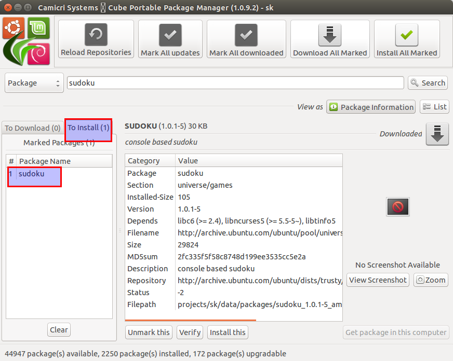This screenshot has width=453, height=361.
Task: Maximize the Cube Package Manager window
Action: coord(28,7)
